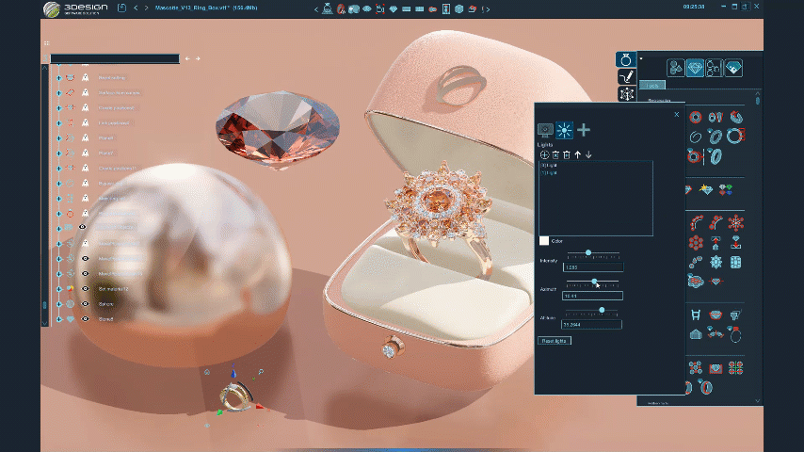
Task: Select the diamond gem tool category
Action: click(x=695, y=68)
